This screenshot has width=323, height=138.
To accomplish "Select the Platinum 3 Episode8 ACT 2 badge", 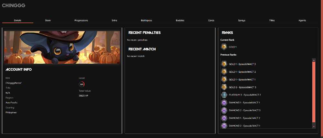I will (x=224, y=95).
